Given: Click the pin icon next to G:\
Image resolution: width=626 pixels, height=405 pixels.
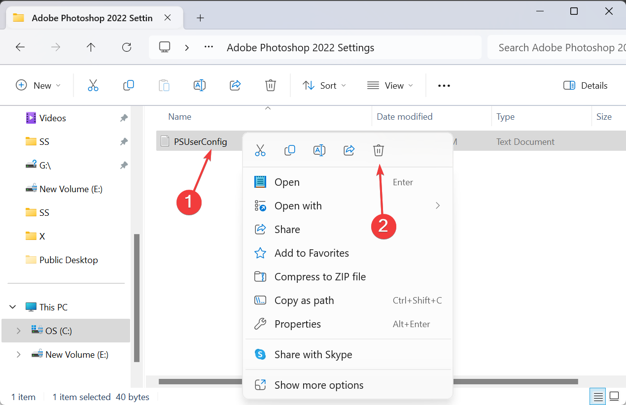Looking at the screenshot, I should pos(124,166).
